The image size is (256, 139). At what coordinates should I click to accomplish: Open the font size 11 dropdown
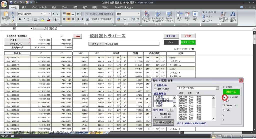tap(50, 14)
